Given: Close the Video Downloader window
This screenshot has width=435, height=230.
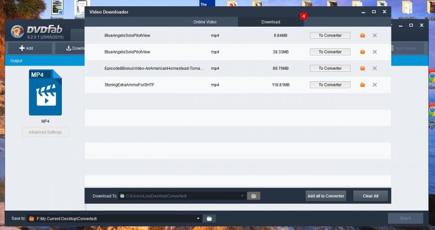Looking at the screenshot, I should point(384,12).
